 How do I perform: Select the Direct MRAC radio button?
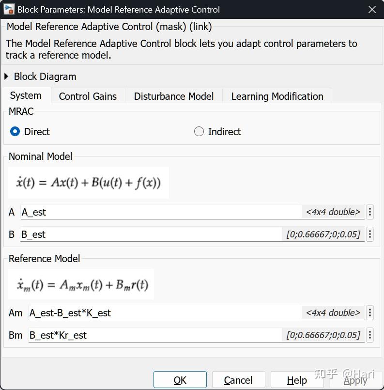pyautogui.click(x=15, y=131)
